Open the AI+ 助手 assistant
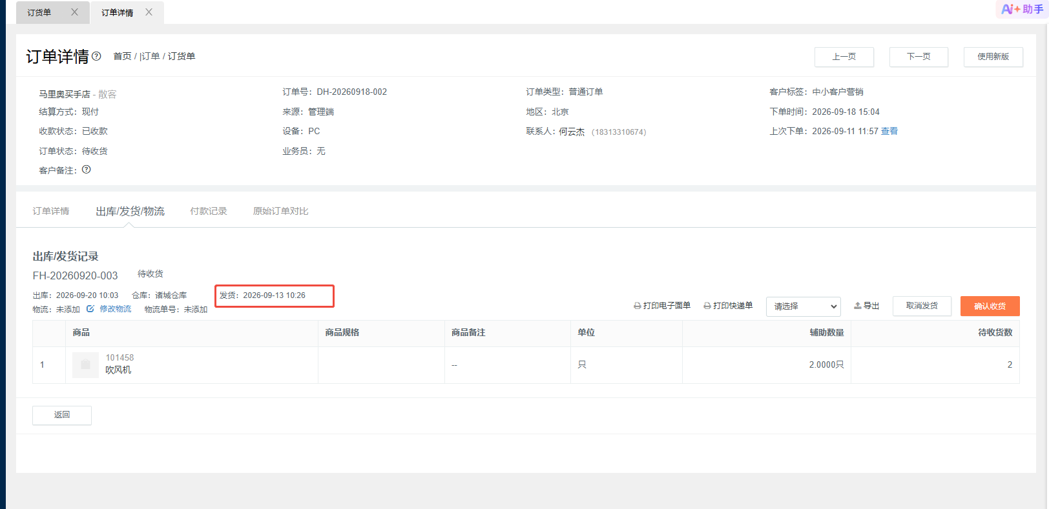Viewport: 1049px width, 509px height. coord(1022,9)
